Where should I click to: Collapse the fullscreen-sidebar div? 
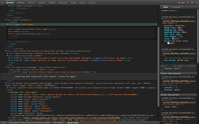tap(8, 55)
